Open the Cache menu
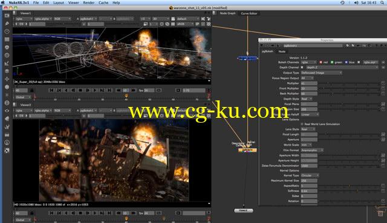387x223 pixels. point(103,2)
